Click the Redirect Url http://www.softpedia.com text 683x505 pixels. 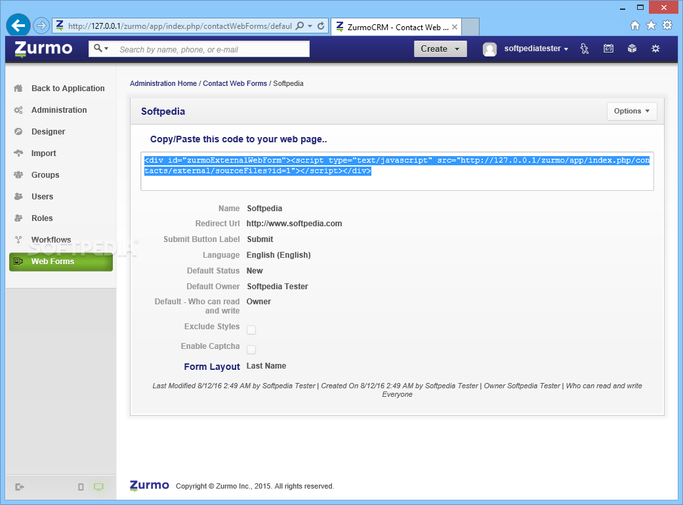(x=294, y=224)
